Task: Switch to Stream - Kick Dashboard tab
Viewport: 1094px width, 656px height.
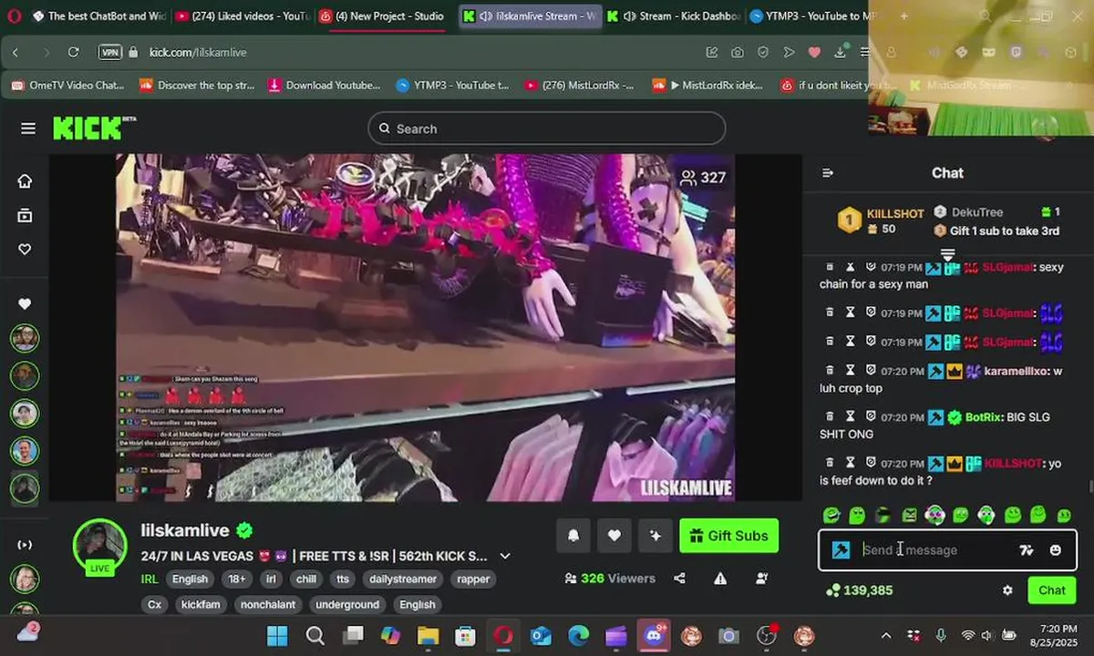Action: (673, 15)
